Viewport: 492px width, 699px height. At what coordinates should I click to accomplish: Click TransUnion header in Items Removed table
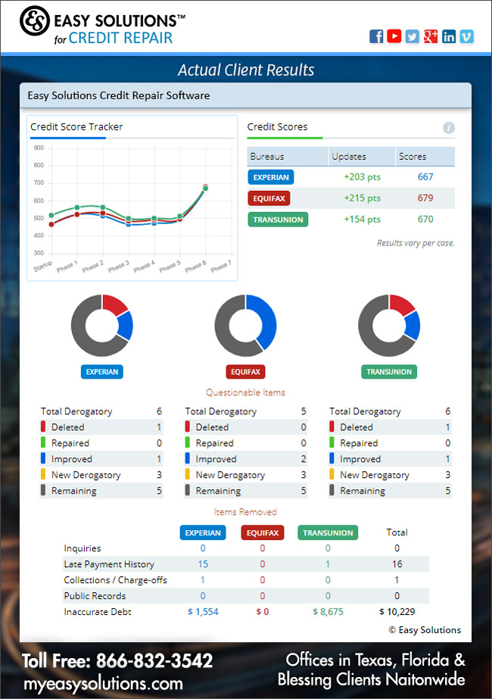point(328,532)
